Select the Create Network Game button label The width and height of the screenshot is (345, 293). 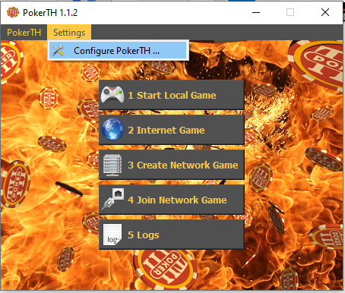[183, 165]
